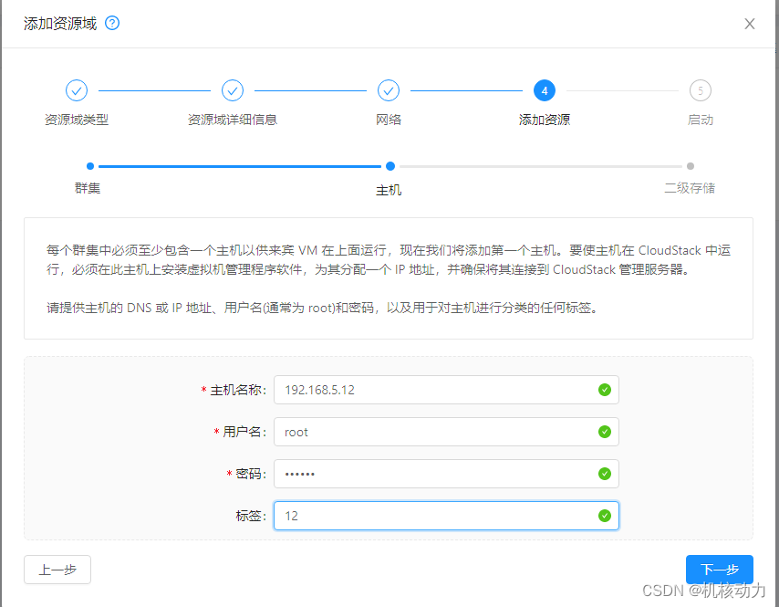
Task: Click the green validation check beside 主机名称
Action: [x=604, y=389]
